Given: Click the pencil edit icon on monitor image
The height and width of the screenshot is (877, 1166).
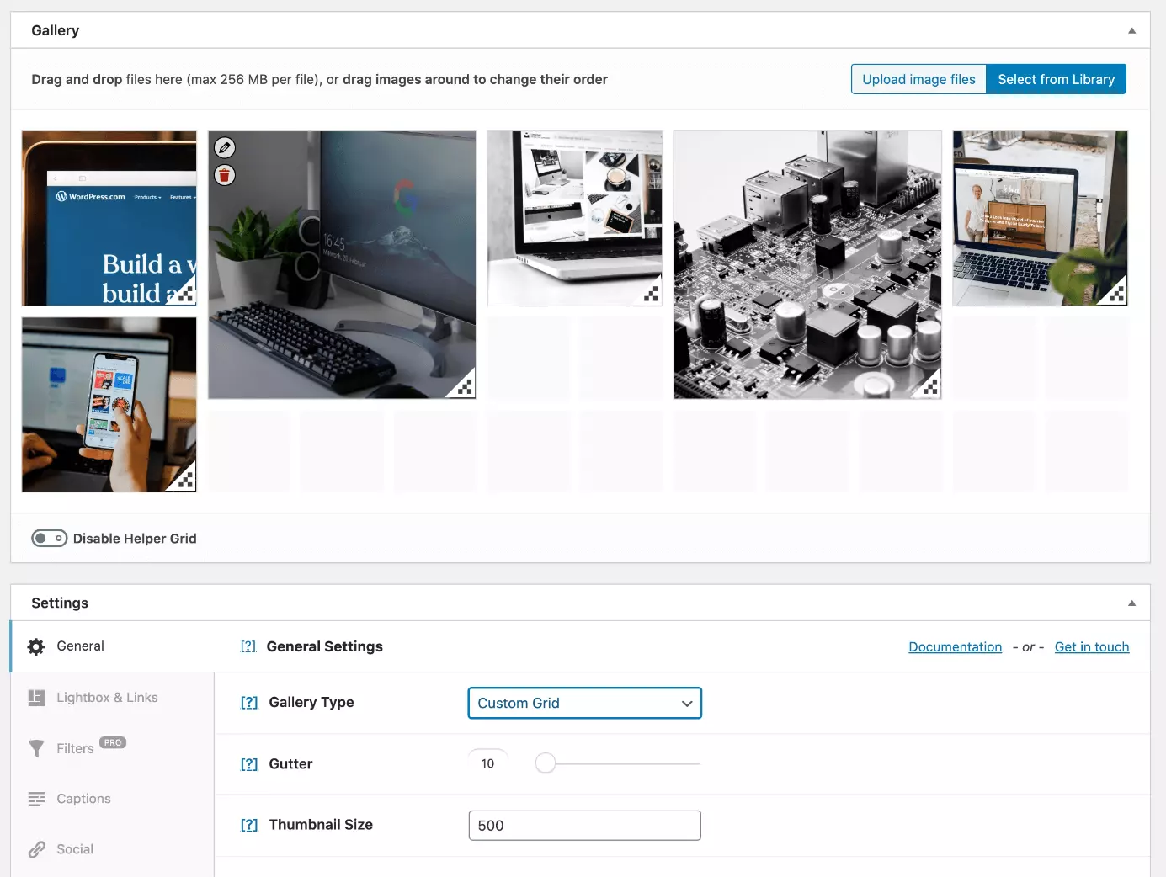Looking at the screenshot, I should coord(225,148).
